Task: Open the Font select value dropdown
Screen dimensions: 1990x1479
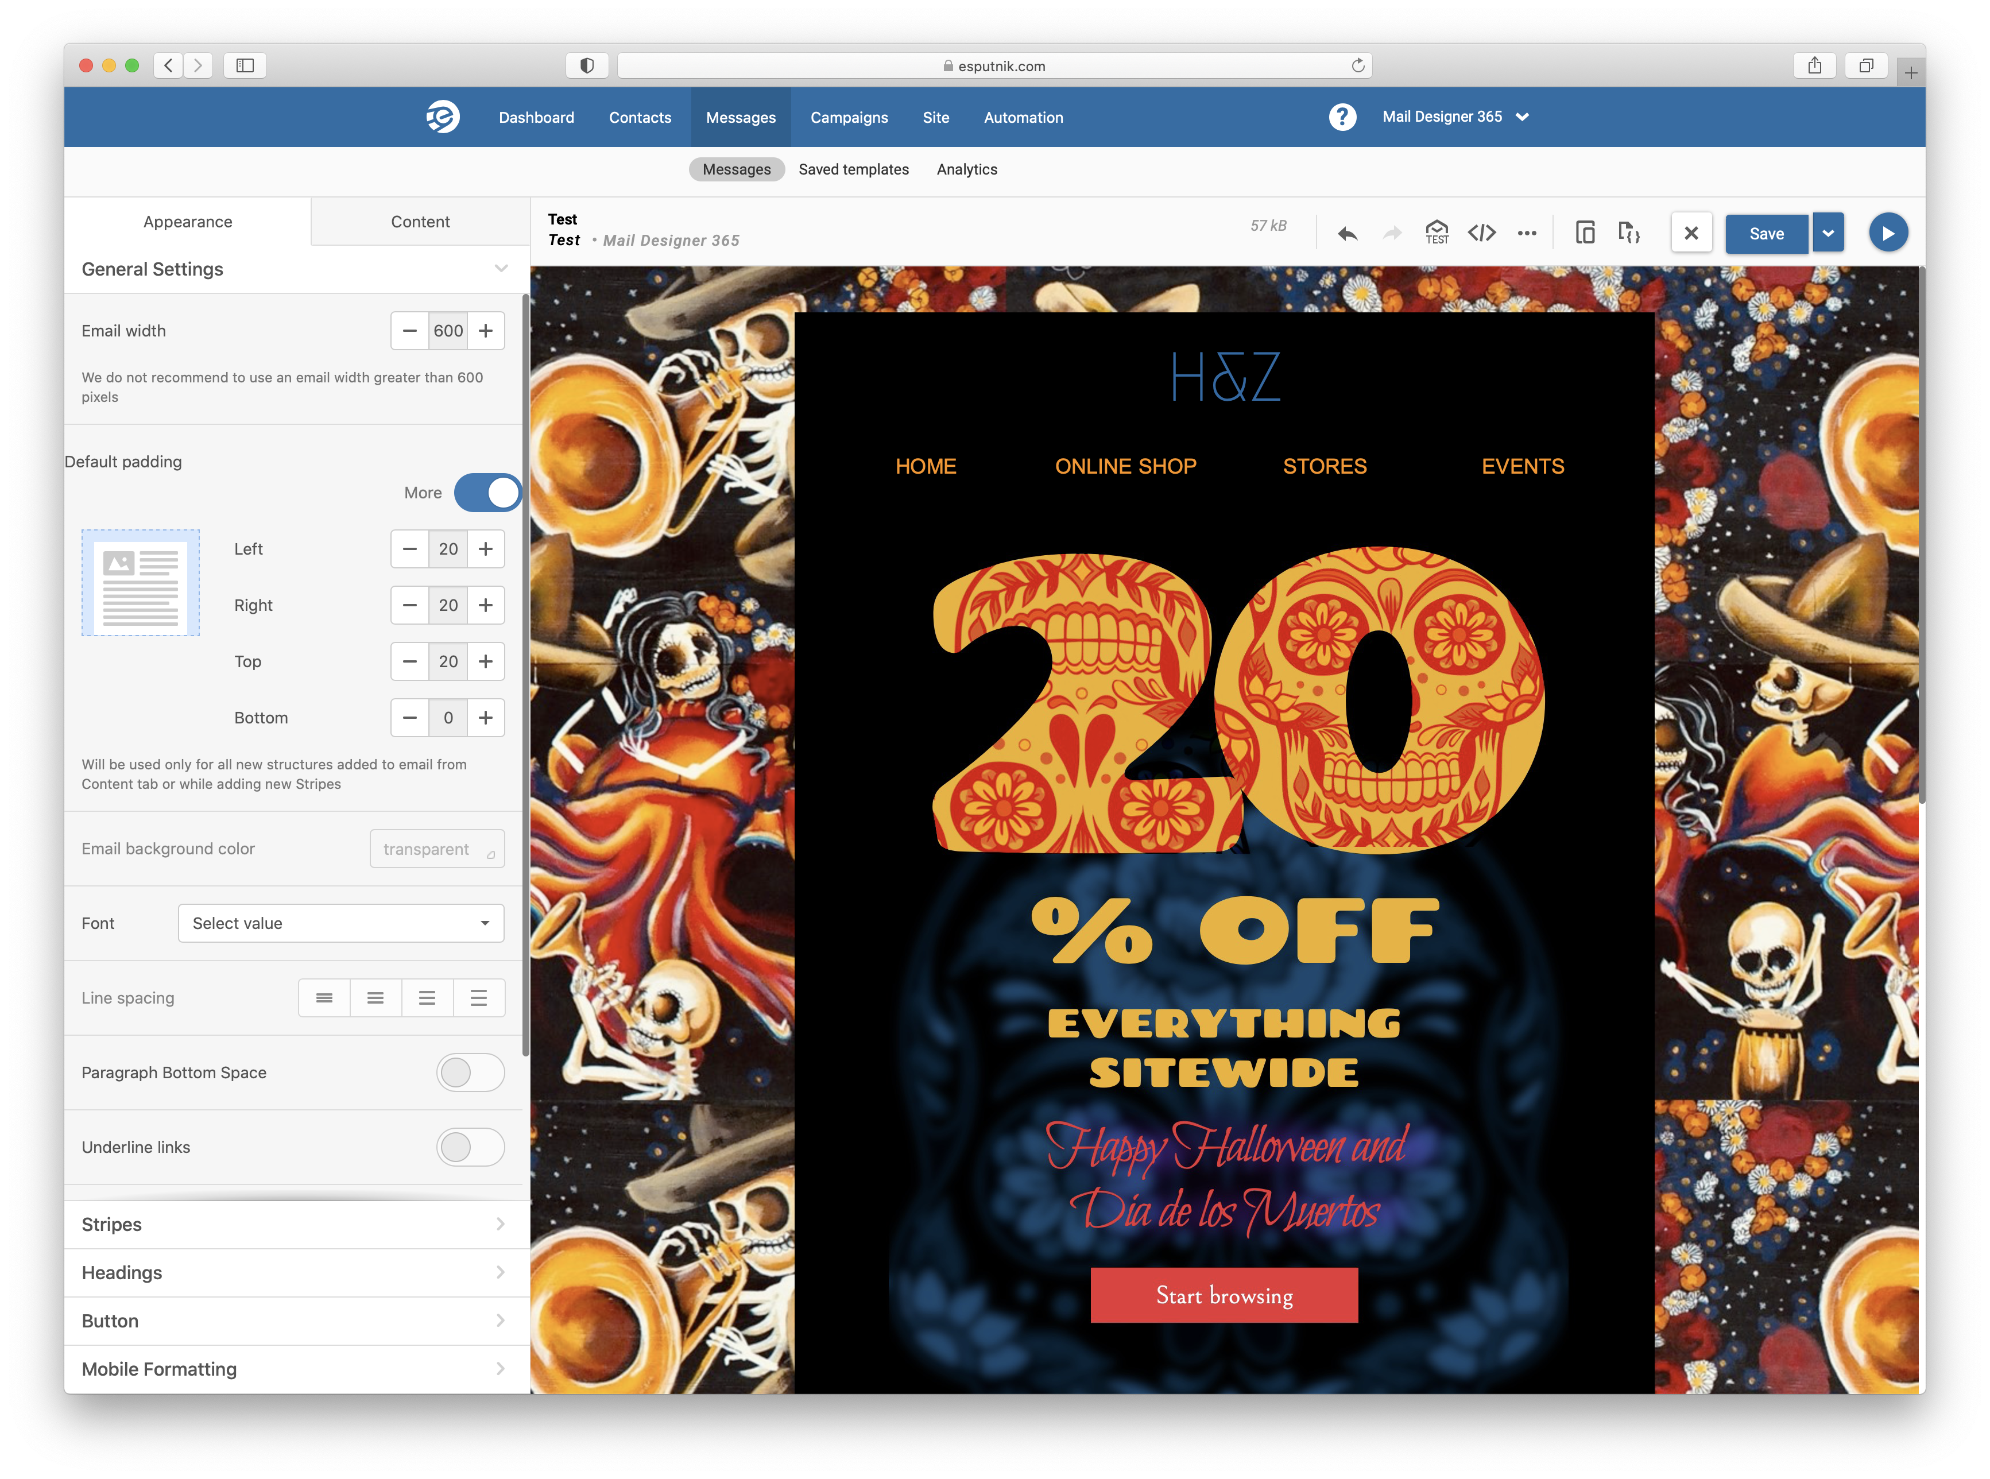Action: tap(341, 924)
